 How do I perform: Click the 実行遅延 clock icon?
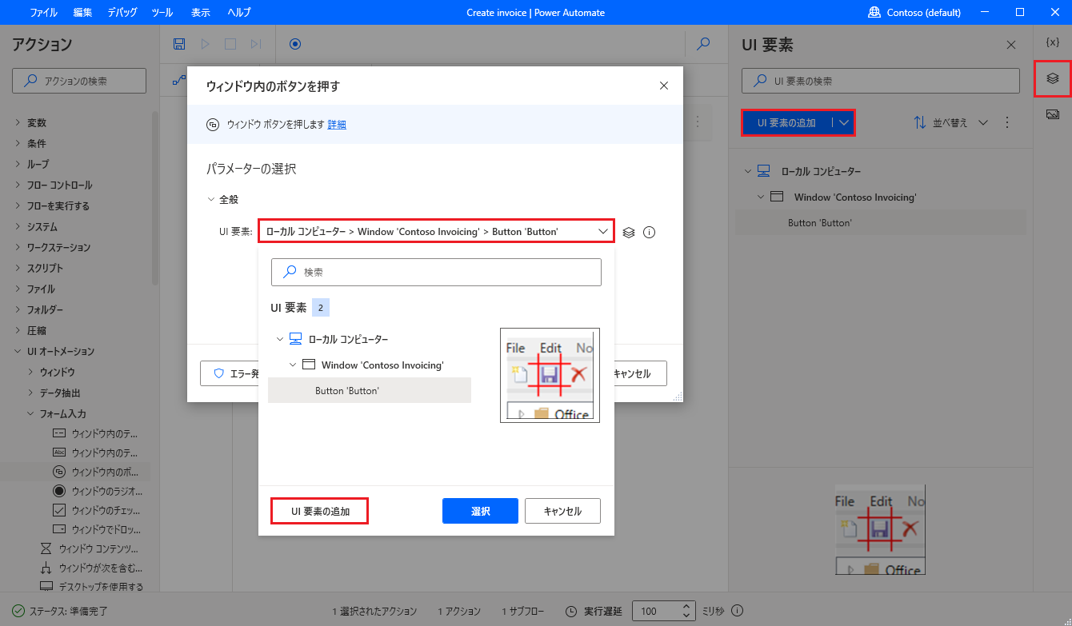tap(571, 611)
